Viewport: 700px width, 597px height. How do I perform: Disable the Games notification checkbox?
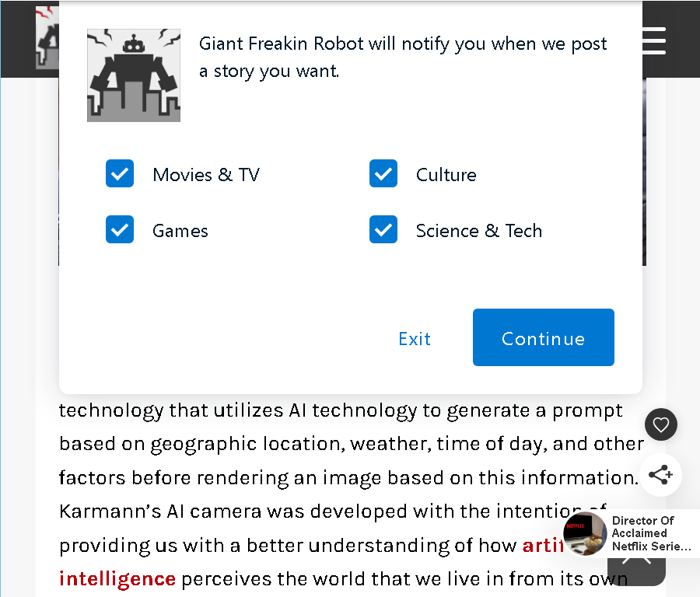tap(120, 229)
